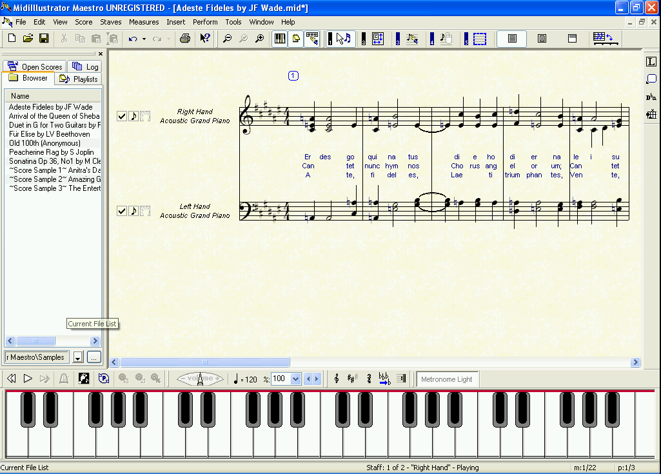Activate the context help pointer icon
Image resolution: width=661 pixels, height=474 pixels.
205,39
